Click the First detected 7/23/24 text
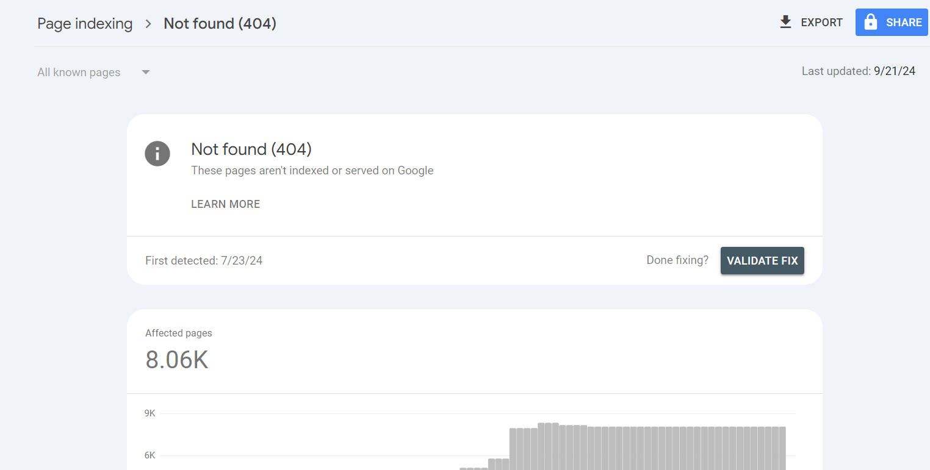Screen dimensions: 930x470 coord(204,261)
